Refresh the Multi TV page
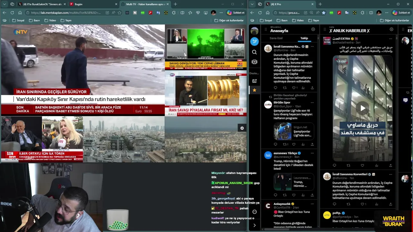This screenshot has width=413, height=232. coord(12,13)
